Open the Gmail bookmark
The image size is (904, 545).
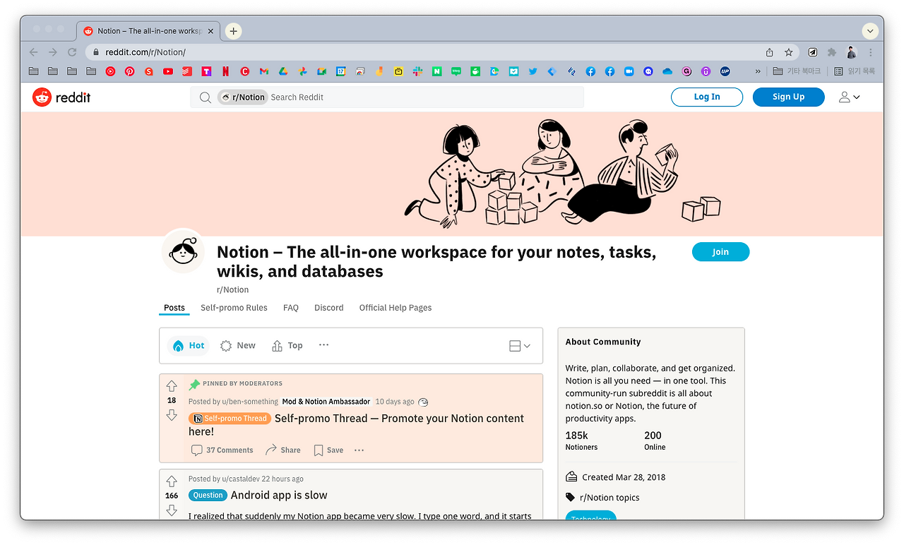click(263, 71)
